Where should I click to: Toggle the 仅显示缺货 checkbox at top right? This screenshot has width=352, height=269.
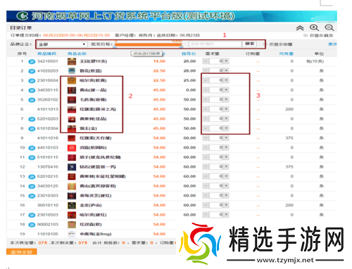point(306,35)
